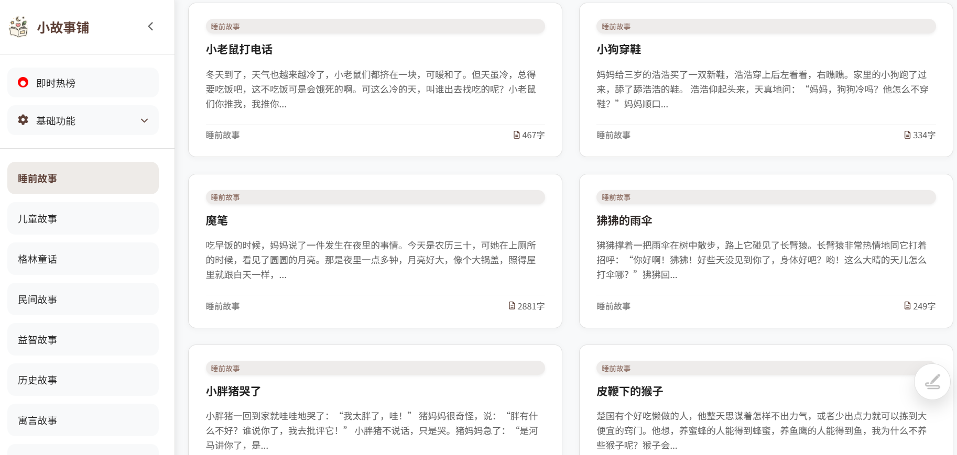The width and height of the screenshot is (957, 455).
Task: Click the excerpt starting 妈妈给三岁的浩浩买了
Action: pyautogui.click(x=763, y=90)
